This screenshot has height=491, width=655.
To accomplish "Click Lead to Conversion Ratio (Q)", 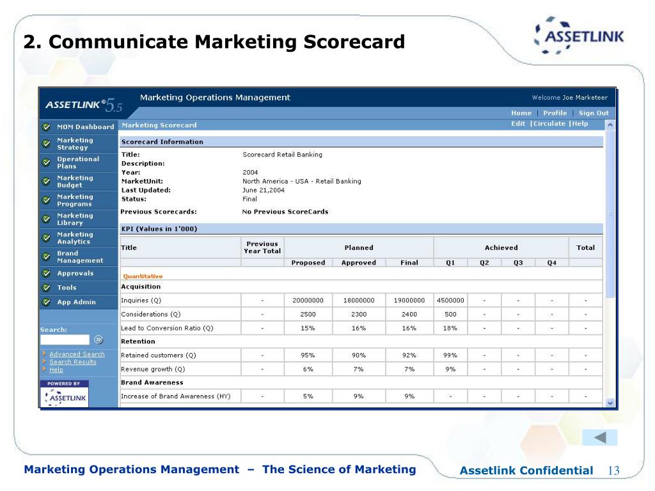I will pos(167,328).
